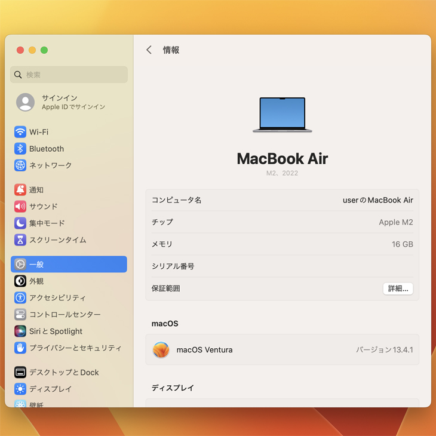
Task: Select スクリーンタイム hourglass icon
Action: (20, 240)
